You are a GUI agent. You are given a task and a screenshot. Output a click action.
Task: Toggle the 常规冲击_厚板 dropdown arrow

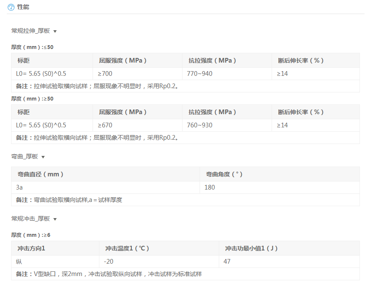(x=55, y=219)
